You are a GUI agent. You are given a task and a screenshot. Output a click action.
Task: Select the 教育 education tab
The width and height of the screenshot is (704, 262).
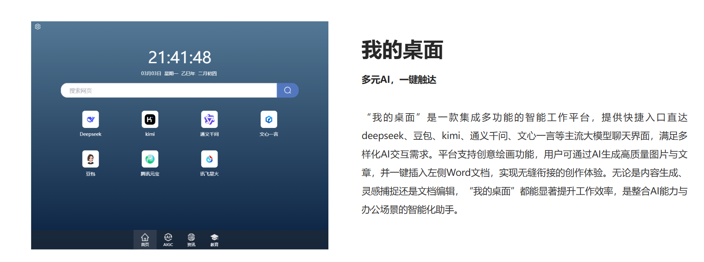(214, 240)
